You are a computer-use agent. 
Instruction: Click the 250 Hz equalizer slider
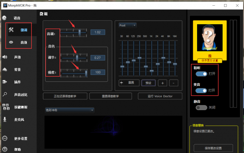click(139, 58)
